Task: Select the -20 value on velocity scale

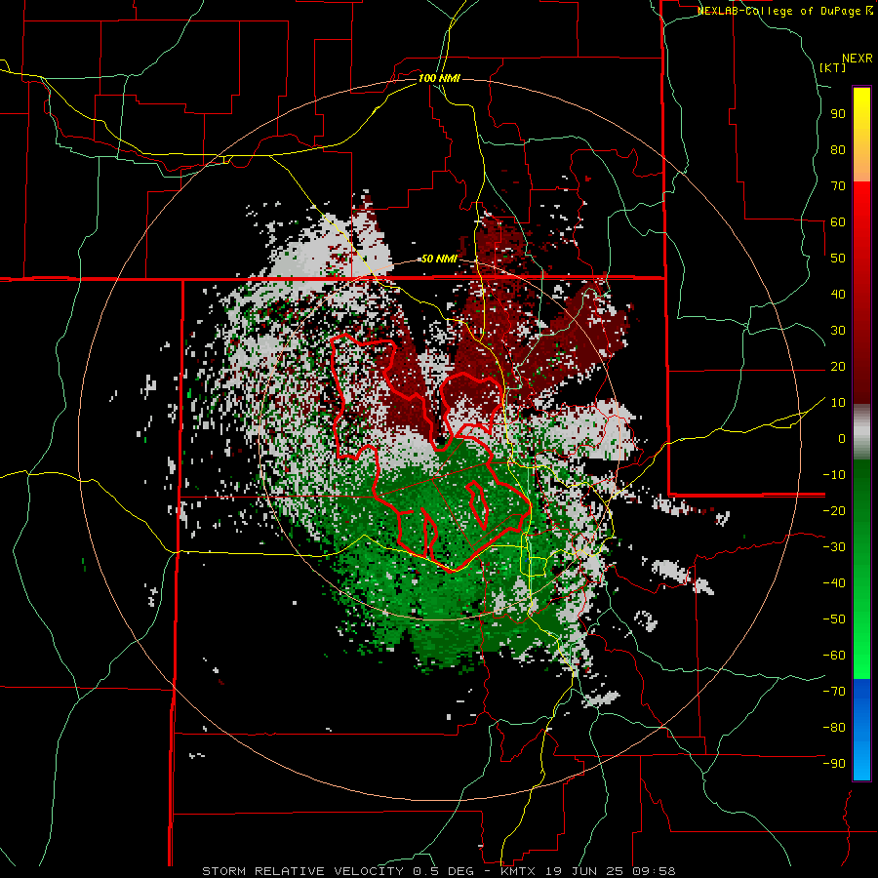Action: 834,511
